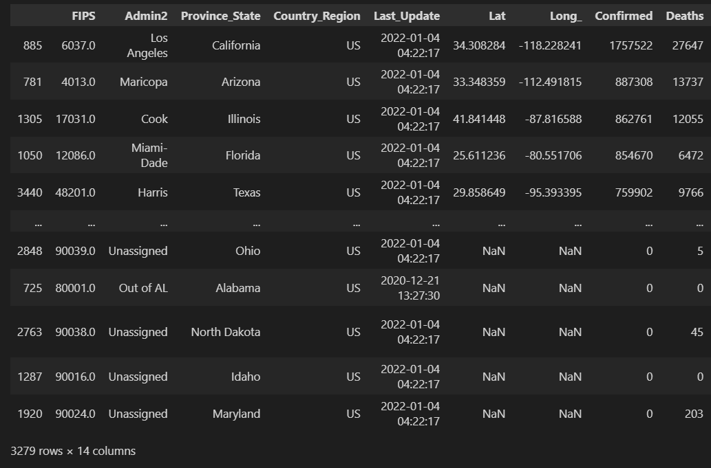The width and height of the screenshot is (711, 468).
Task: Click the FIPS column header
Action: pos(83,16)
